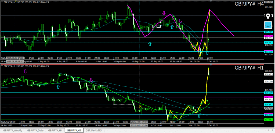This screenshot has width=275, height=133.
Task: Click the pen nib icon on H4 chart
Action: pos(267,16)
